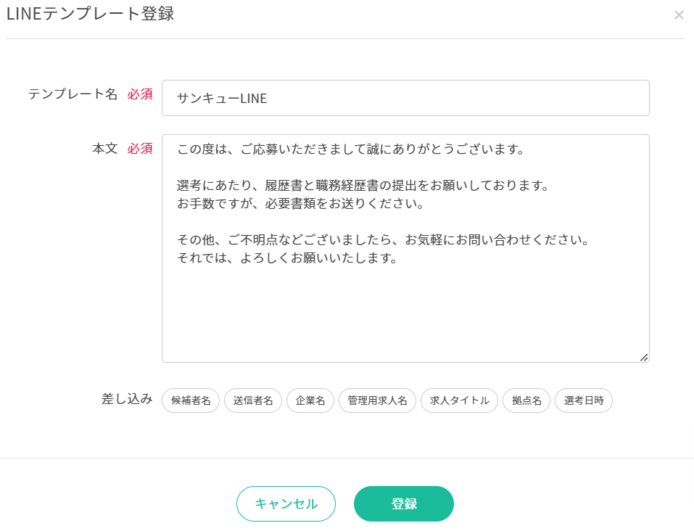Screen dimensions: 694x531
Task: Place cursor in the line starting この度は
Action: point(350,149)
